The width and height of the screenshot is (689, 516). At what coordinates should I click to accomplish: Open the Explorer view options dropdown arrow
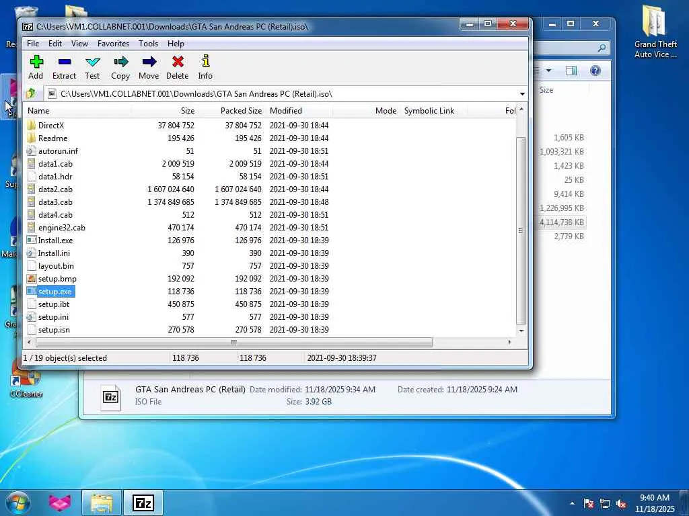tap(549, 71)
